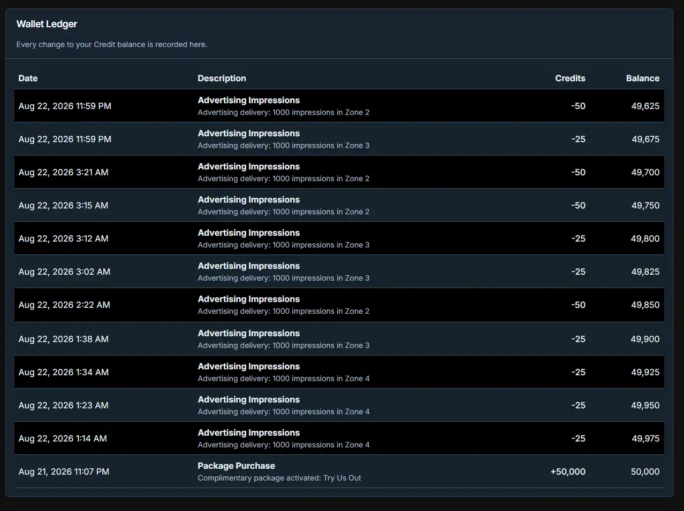684x511 pixels.
Task: Select the balance value 49,675
Action: pyautogui.click(x=645, y=139)
